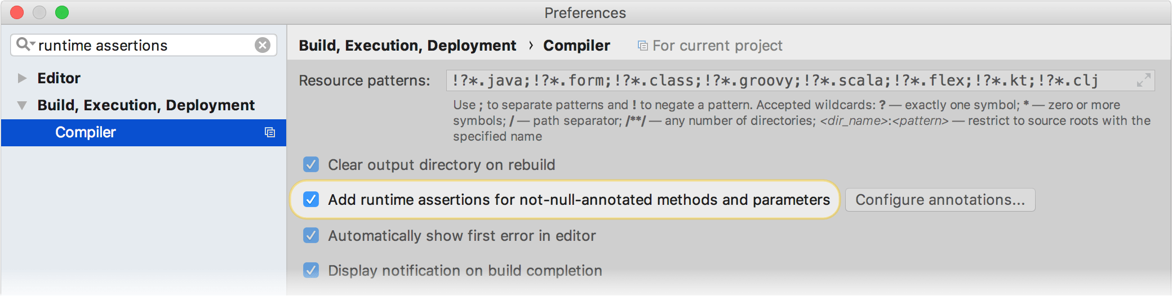Click Build, Execution, Deployment breadcrumb

point(407,46)
